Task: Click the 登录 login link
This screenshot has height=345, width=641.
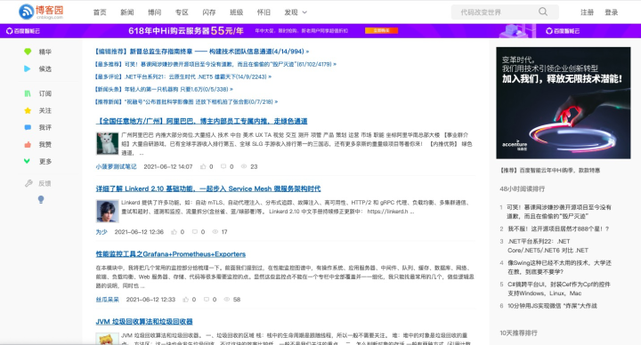Action: tap(612, 12)
